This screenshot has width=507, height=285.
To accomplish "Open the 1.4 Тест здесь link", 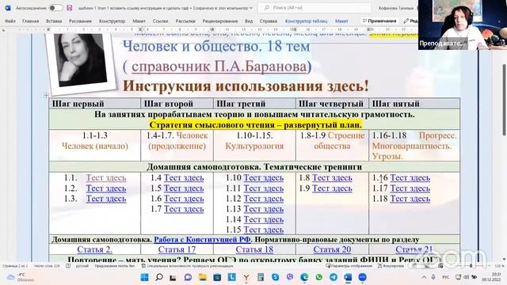I will tap(184, 177).
